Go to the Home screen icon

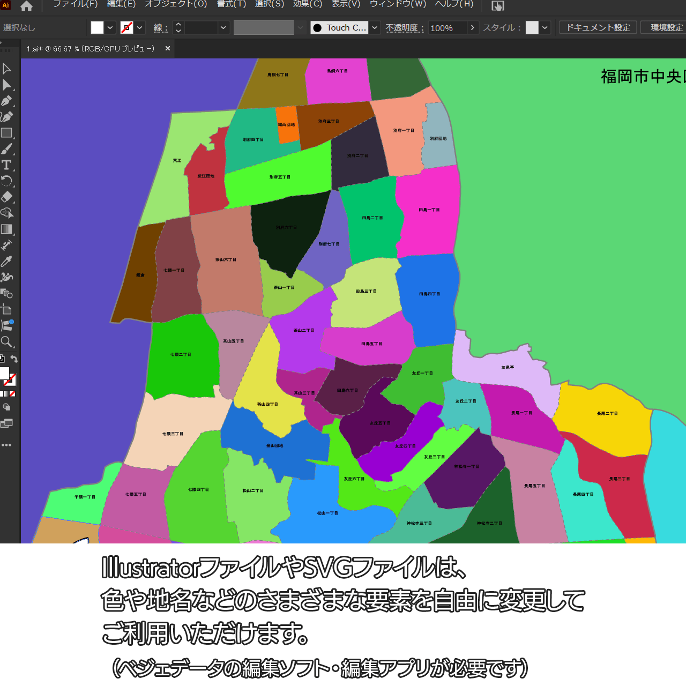click(26, 6)
